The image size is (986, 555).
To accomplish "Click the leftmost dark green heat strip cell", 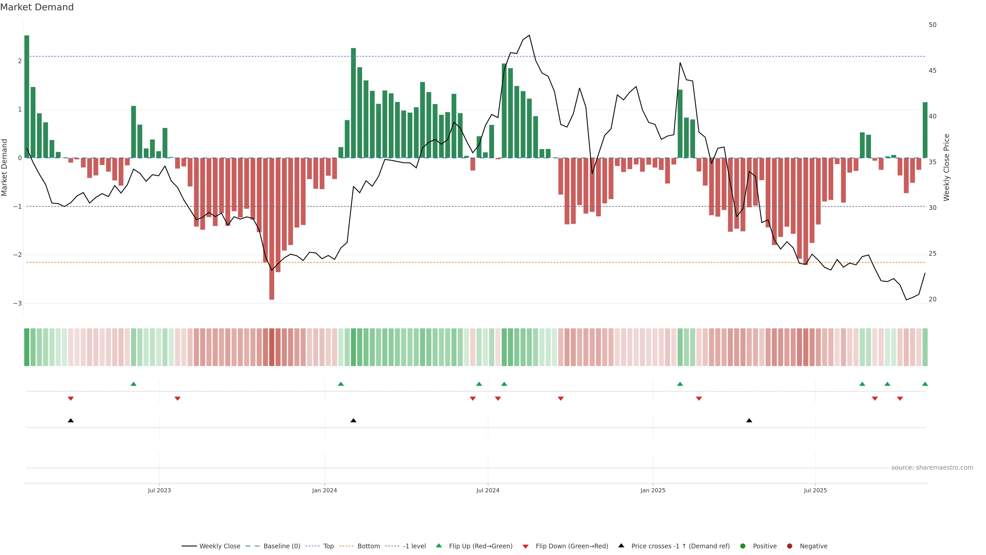I will (27, 347).
